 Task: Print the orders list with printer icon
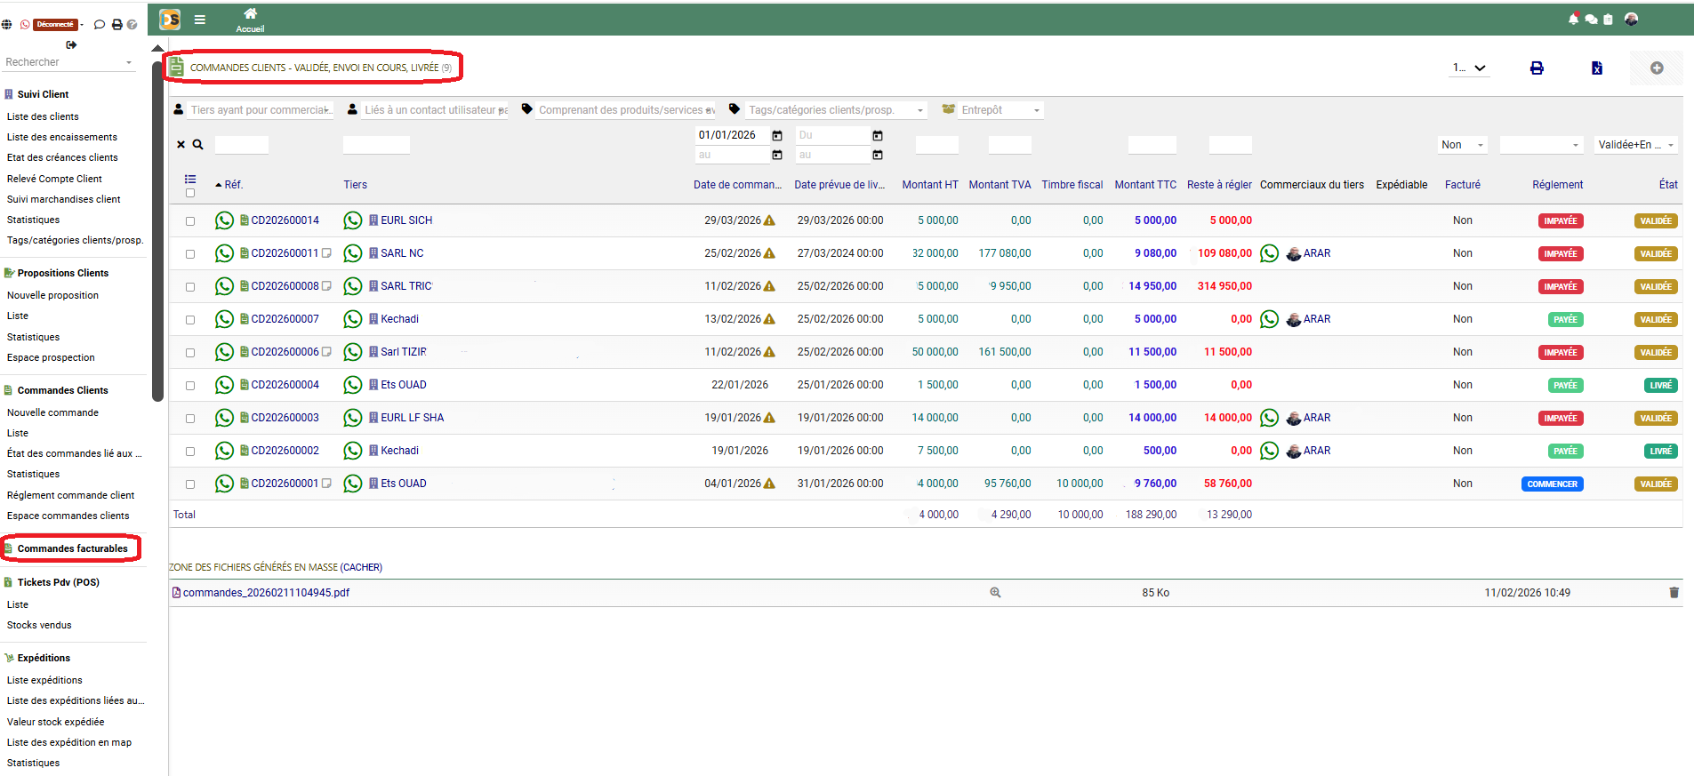click(x=1537, y=68)
